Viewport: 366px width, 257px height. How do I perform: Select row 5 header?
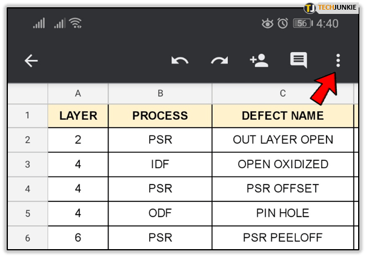coord(27,213)
